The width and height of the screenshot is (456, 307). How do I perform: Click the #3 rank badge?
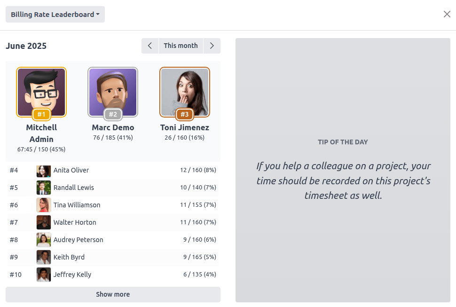pyautogui.click(x=184, y=114)
